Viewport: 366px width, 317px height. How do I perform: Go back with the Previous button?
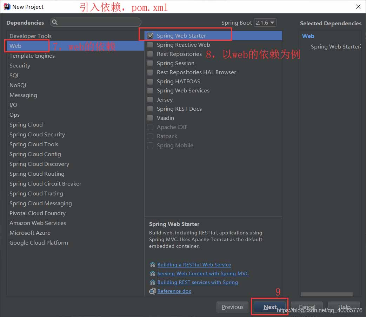pos(232,307)
